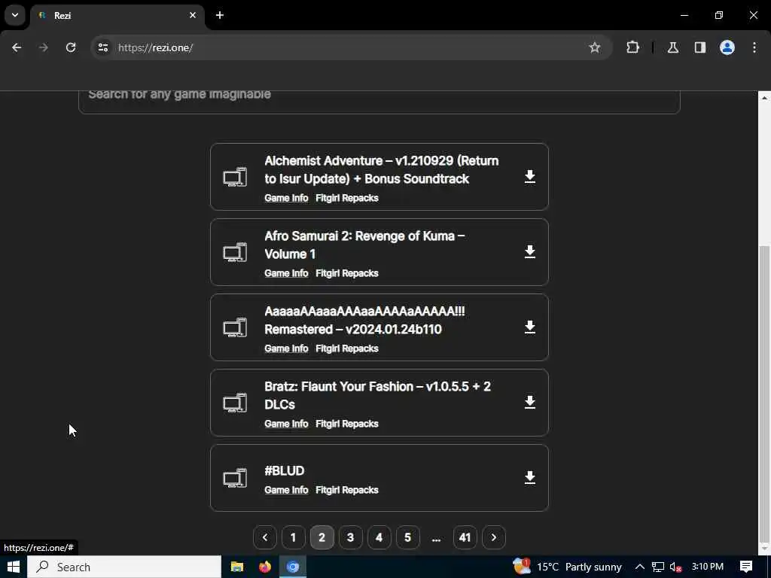Select current page 2 button
The image size is (771, 578).
coord(322,537)
